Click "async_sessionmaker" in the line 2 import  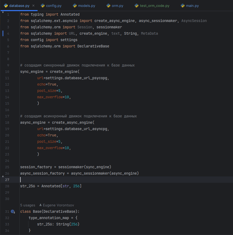pyautogui.click(x=158, y=21)
